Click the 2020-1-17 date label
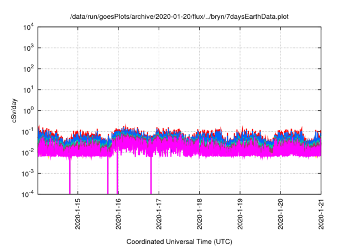354x247 pixels. 159,214
